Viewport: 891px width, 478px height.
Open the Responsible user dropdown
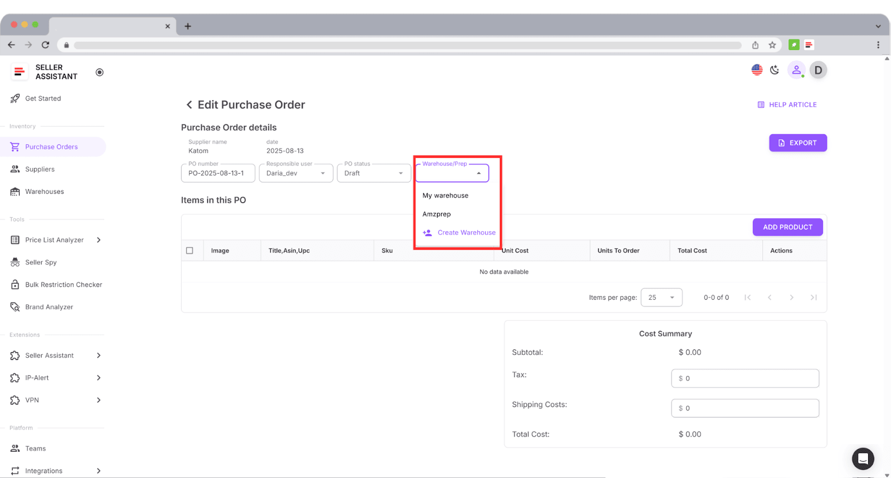[296, 173]
